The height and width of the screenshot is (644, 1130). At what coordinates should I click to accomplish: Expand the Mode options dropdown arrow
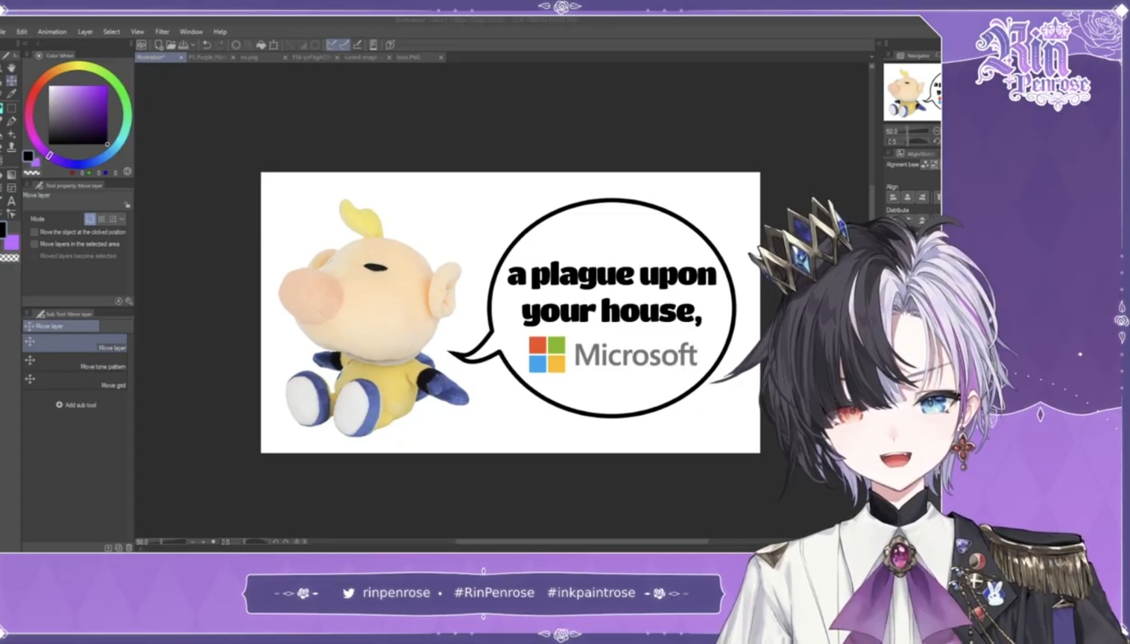pos(121,218)
